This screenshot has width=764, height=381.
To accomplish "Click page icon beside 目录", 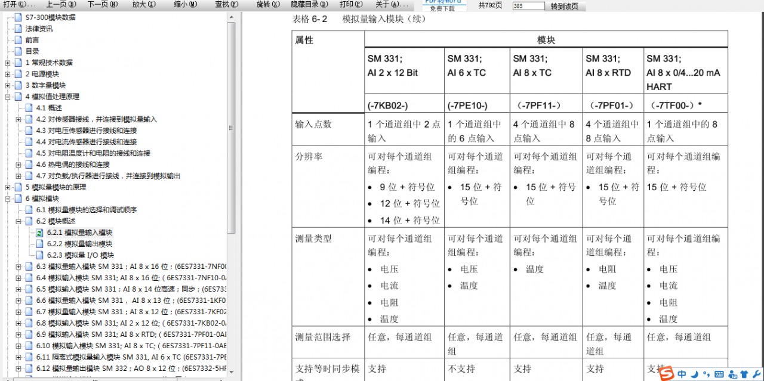I will pyautogui.click(x=18, y=51).
